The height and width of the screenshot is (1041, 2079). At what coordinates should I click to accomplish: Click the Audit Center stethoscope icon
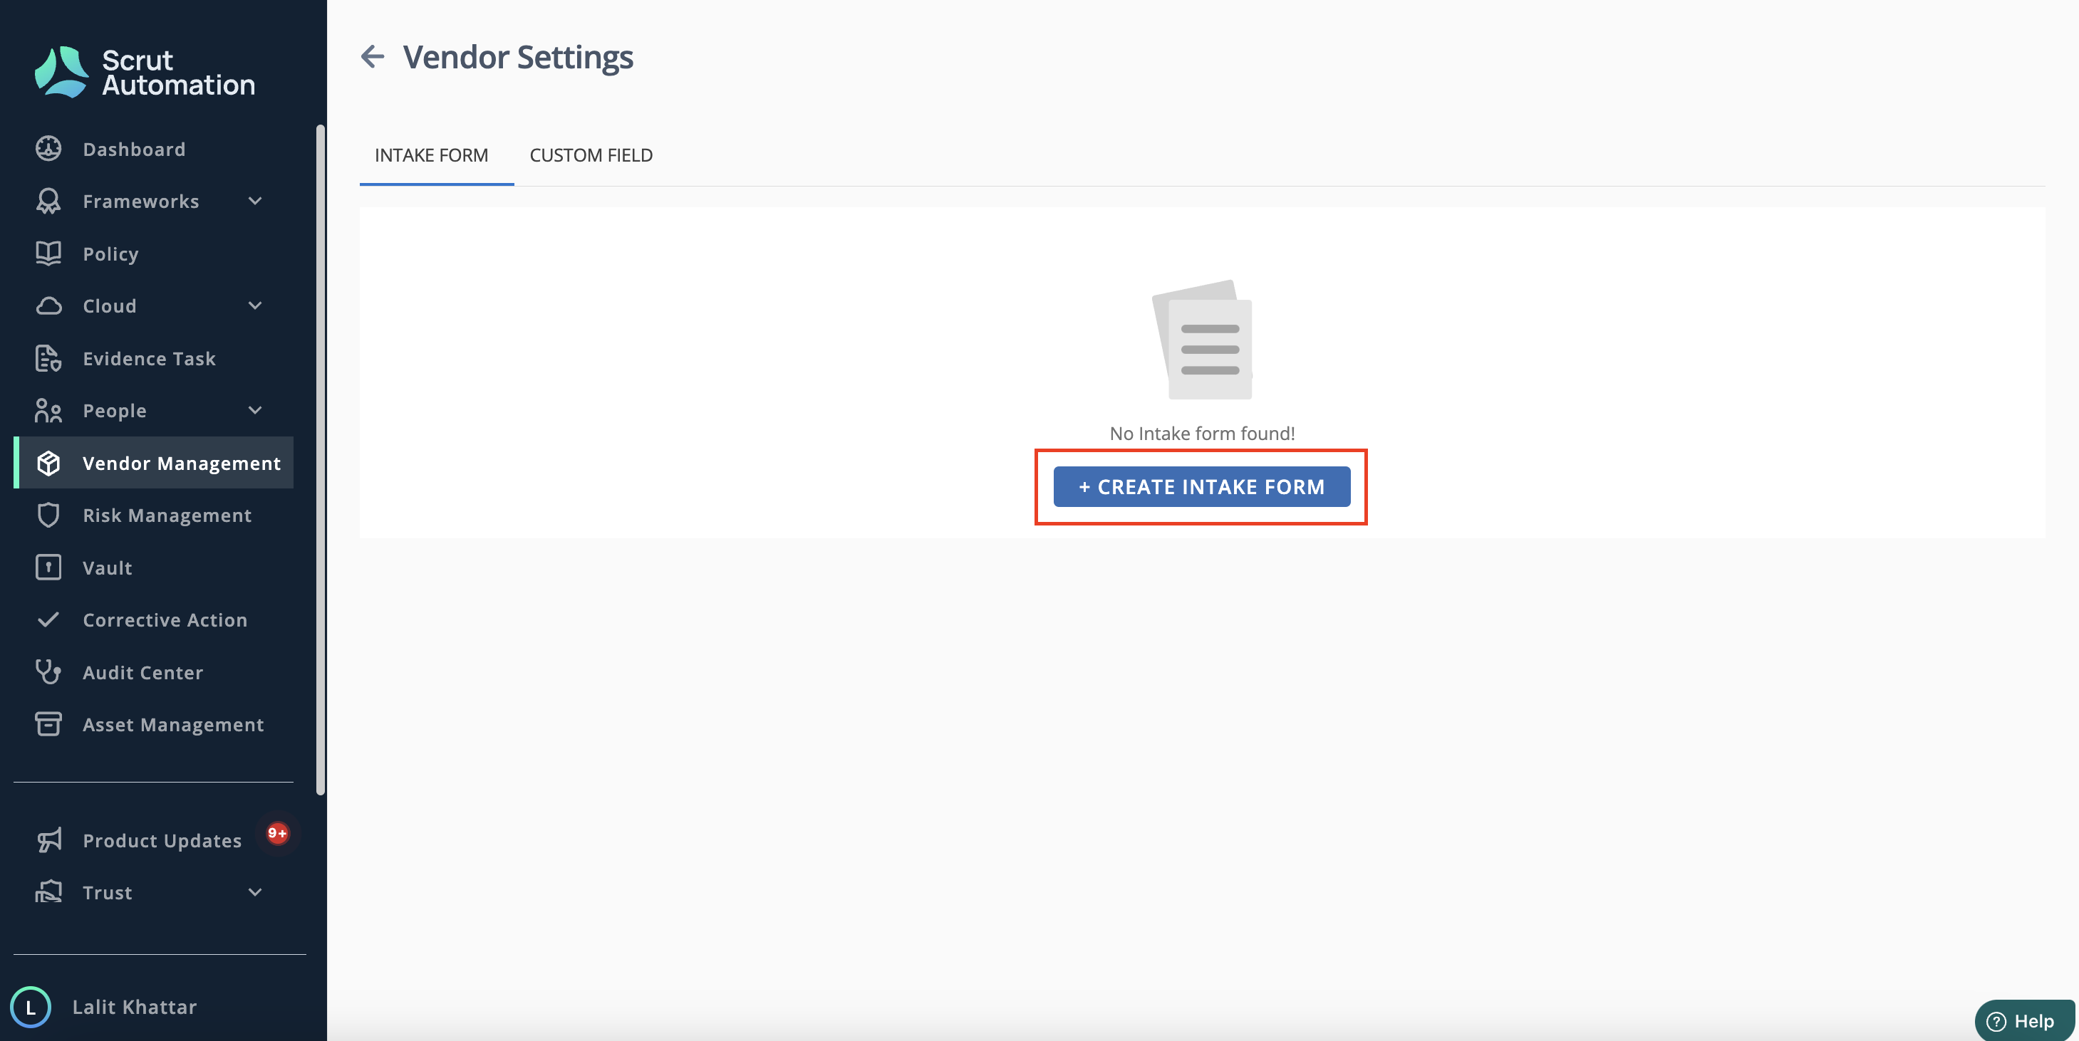tap(48, 671)
